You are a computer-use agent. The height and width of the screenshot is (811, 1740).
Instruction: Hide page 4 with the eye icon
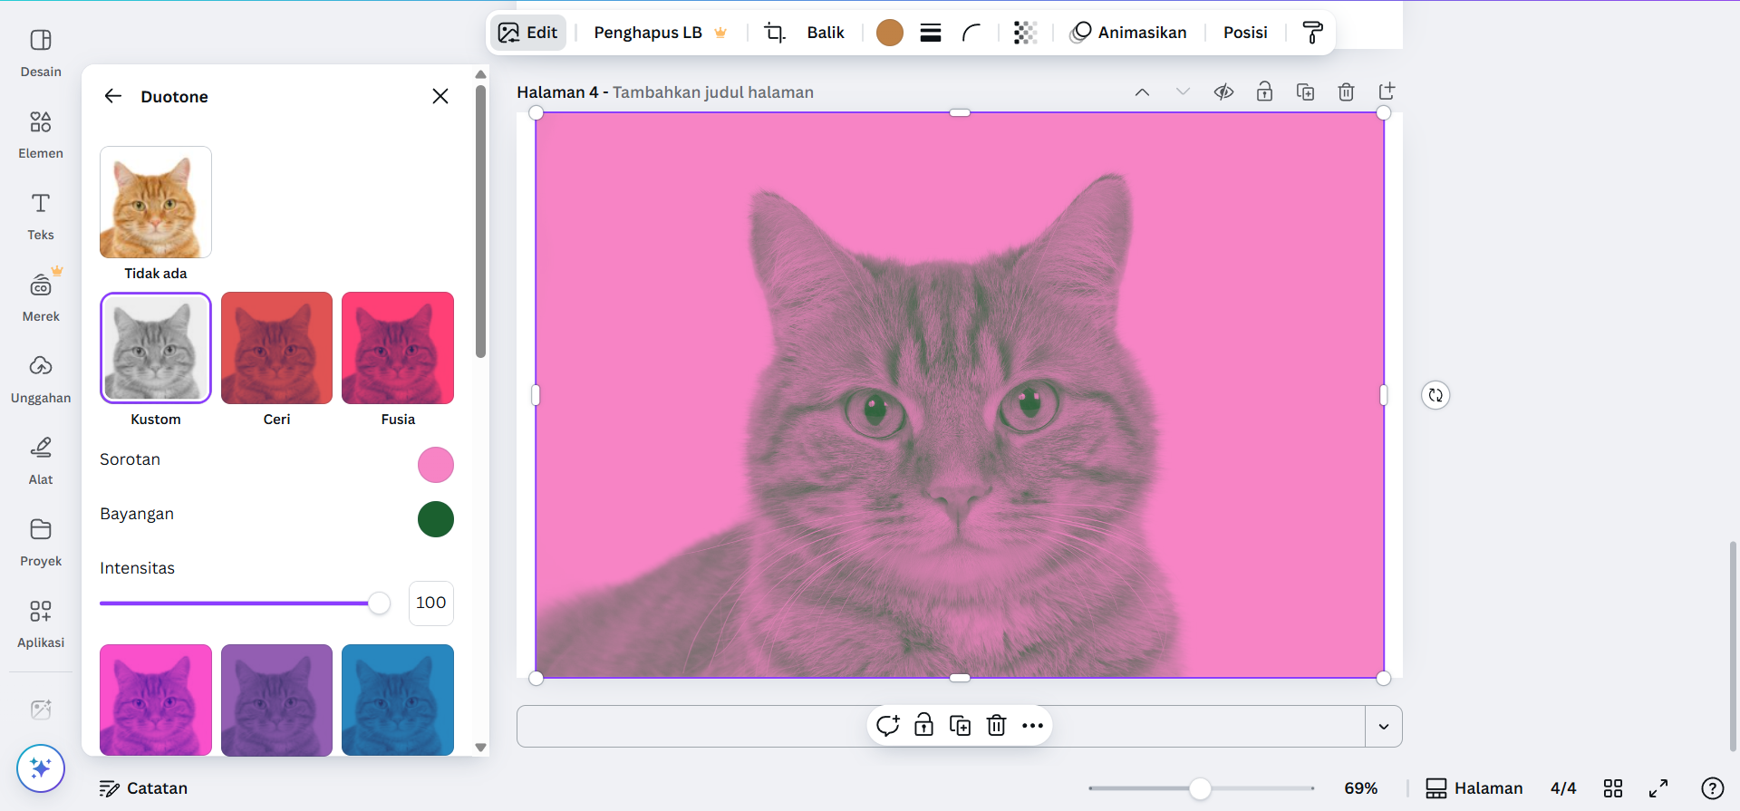coord(1223,92)
